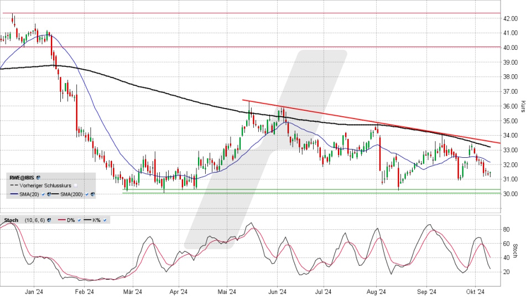Screen dimensions: 531x299
Task: Select the Feb '24 date axis label
Action: point(84,292)
